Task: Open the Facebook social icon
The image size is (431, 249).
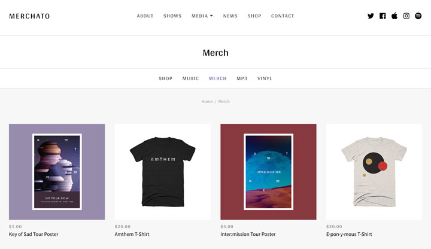Action: tap(383, 16)
